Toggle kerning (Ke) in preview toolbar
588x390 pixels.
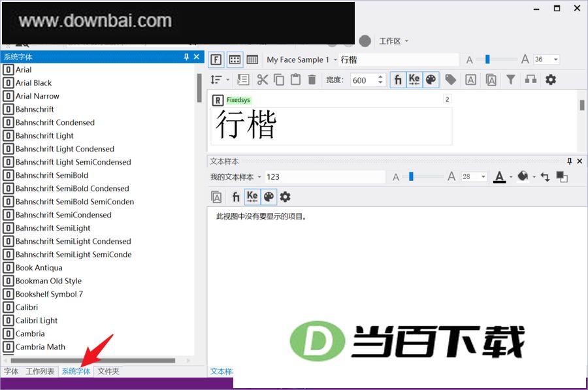pyautogui.click(x=414, y=80)
